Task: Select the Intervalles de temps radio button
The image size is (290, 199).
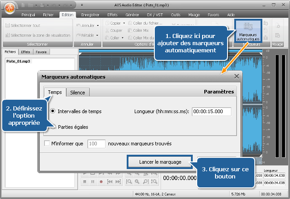Action: [54, 111]
